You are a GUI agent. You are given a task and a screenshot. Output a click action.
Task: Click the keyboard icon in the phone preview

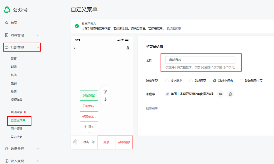[x=75, y=142]
